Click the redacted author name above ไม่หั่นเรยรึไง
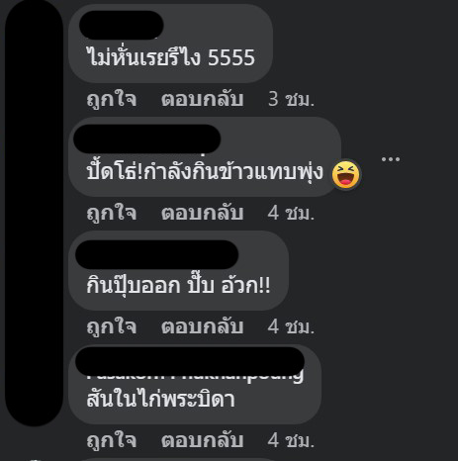The height and width of the screenshot is (461, 458). click(122, 25)
